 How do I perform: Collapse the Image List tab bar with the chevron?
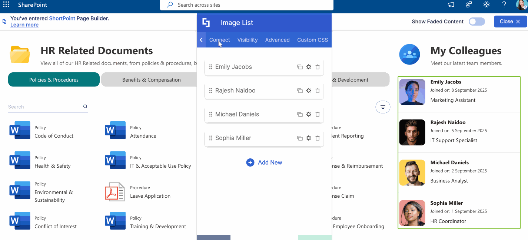pyautogui.click(x=201, y=40)
